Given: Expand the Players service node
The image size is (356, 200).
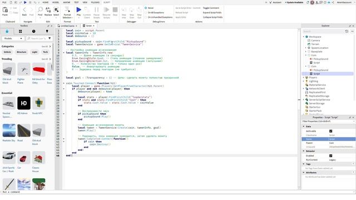Looking at the screenshot, I should (304, 77).
